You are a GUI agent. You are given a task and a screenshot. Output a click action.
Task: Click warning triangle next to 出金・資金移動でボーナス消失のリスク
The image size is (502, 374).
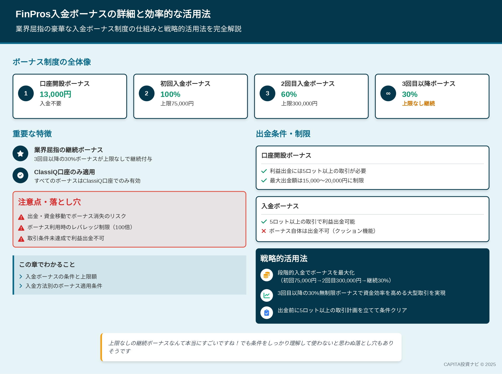point(21,217)
